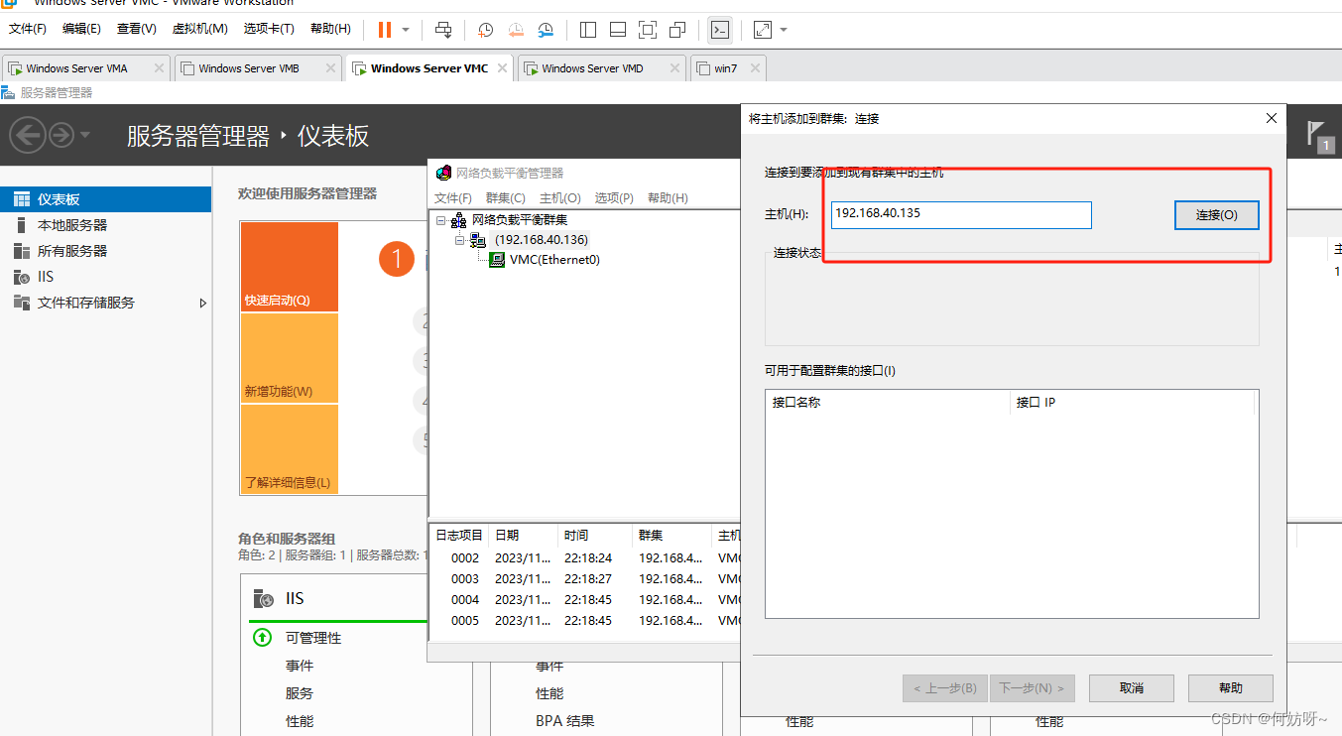
Task: Collapse the 网络负载平衡群集 tree root
Action: pos(441,220)
